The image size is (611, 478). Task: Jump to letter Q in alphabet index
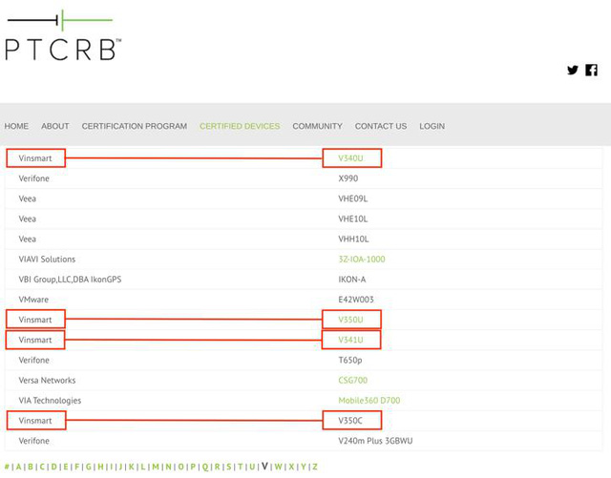coord(205,468)
